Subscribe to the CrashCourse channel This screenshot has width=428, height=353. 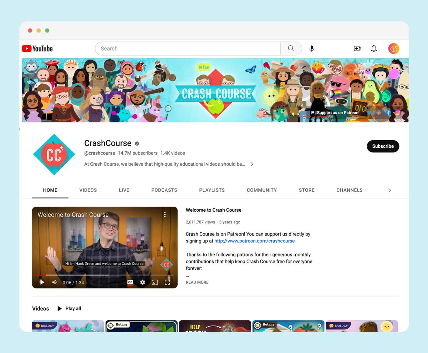click(x=383, y=146)
